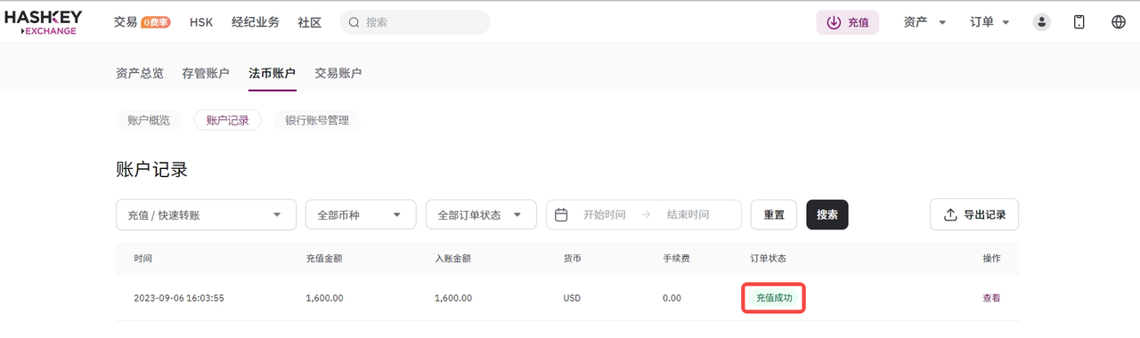Click the 开始时间 start date field
The height and width of the screenshot is (338, 1140).
(x=605, y=214)
